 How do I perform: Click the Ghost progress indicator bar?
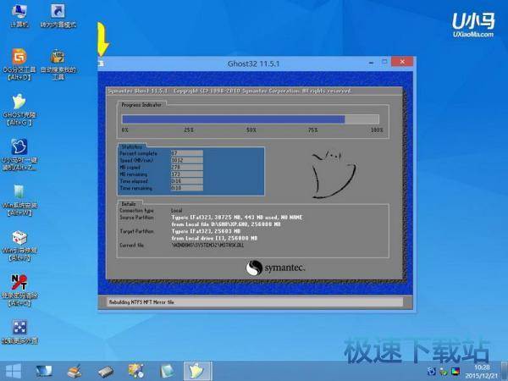click(x=250, y=119)
